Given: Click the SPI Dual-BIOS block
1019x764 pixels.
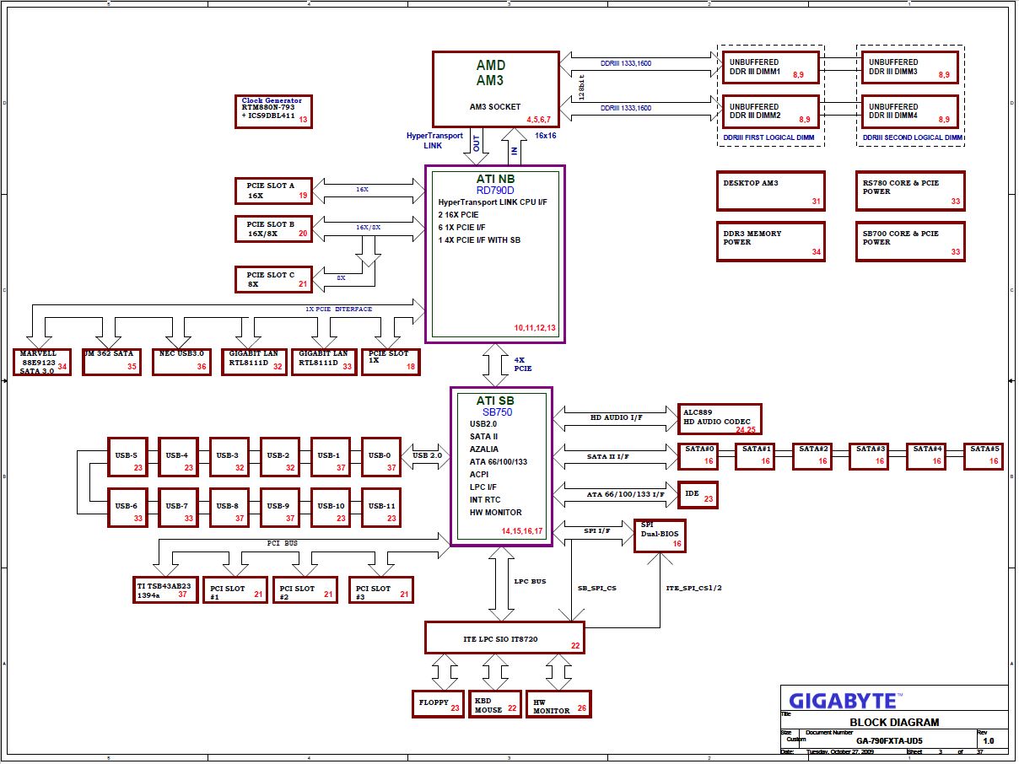Looking at the screenshot, I should 660,535.
